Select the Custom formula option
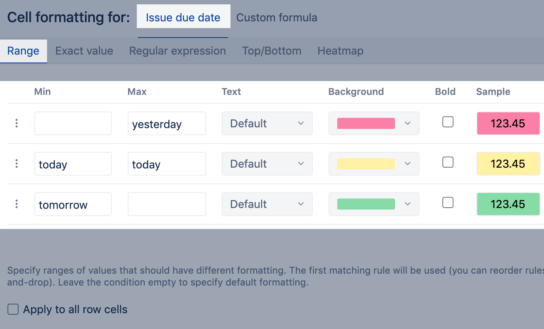The width and height of the screenshot is (544, 329). (x=277, y=18)
